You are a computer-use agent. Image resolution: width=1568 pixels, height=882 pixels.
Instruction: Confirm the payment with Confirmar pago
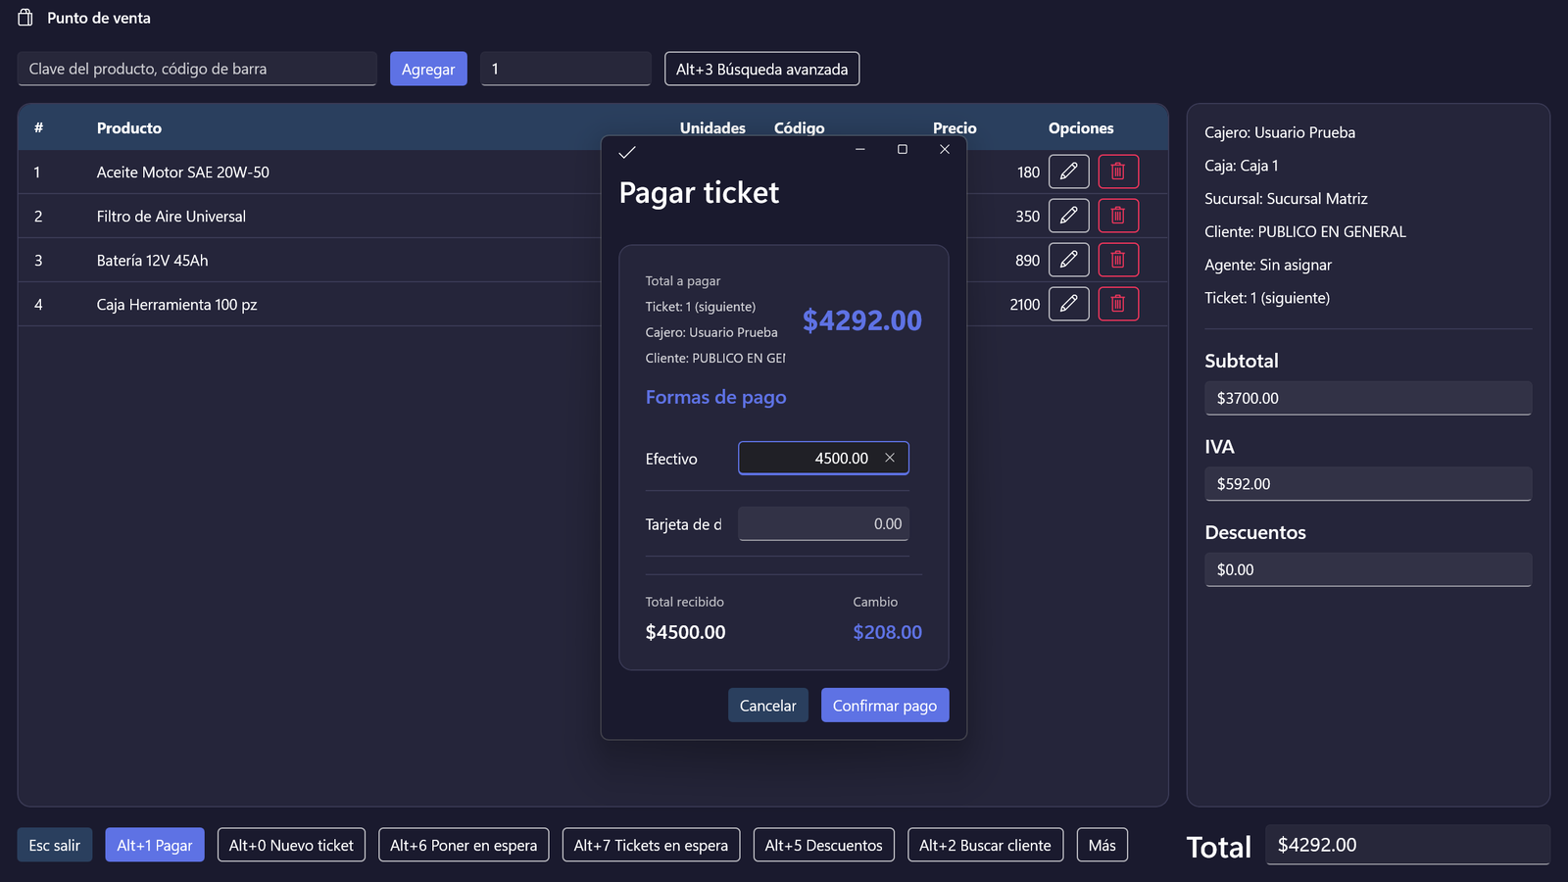click(x=885, y=706)
